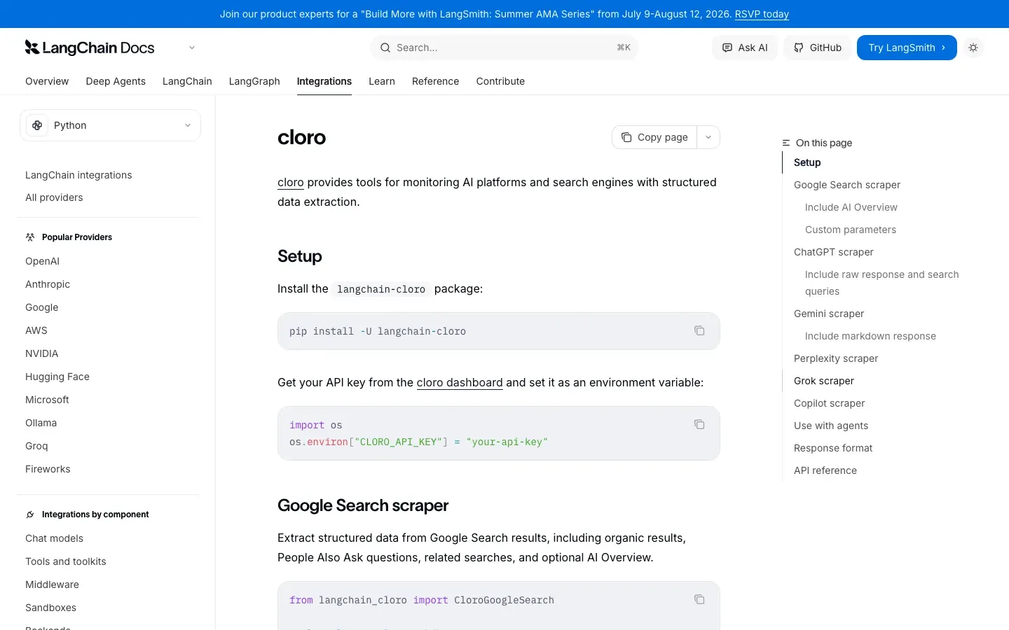Jump to Perplexity scraper section
This screenshot has width=1009, height=630.
coord(836,358)
